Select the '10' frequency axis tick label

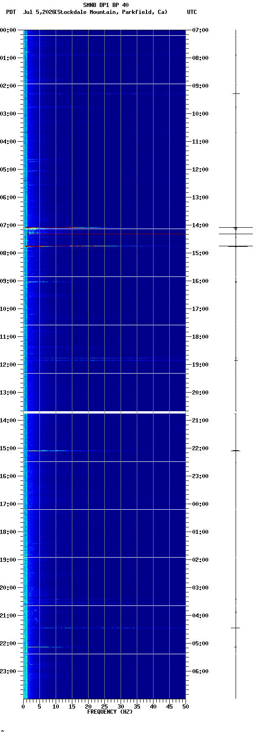tap(56, 707)
